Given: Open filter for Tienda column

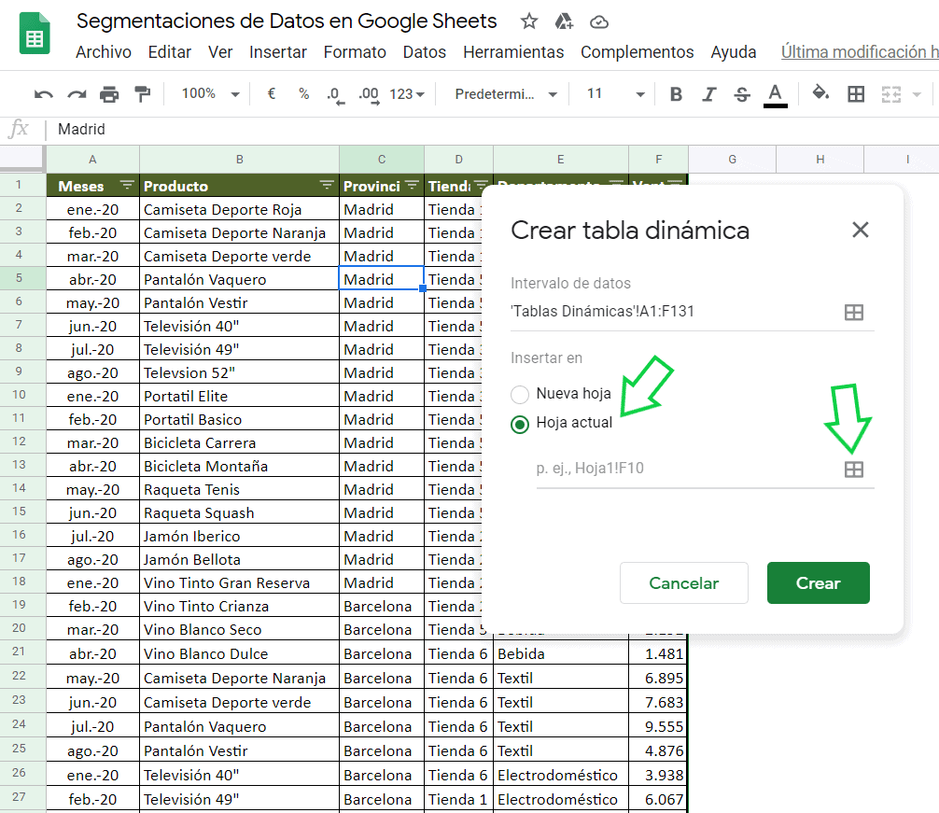Looking at the screenshot, I should point(481,185).
